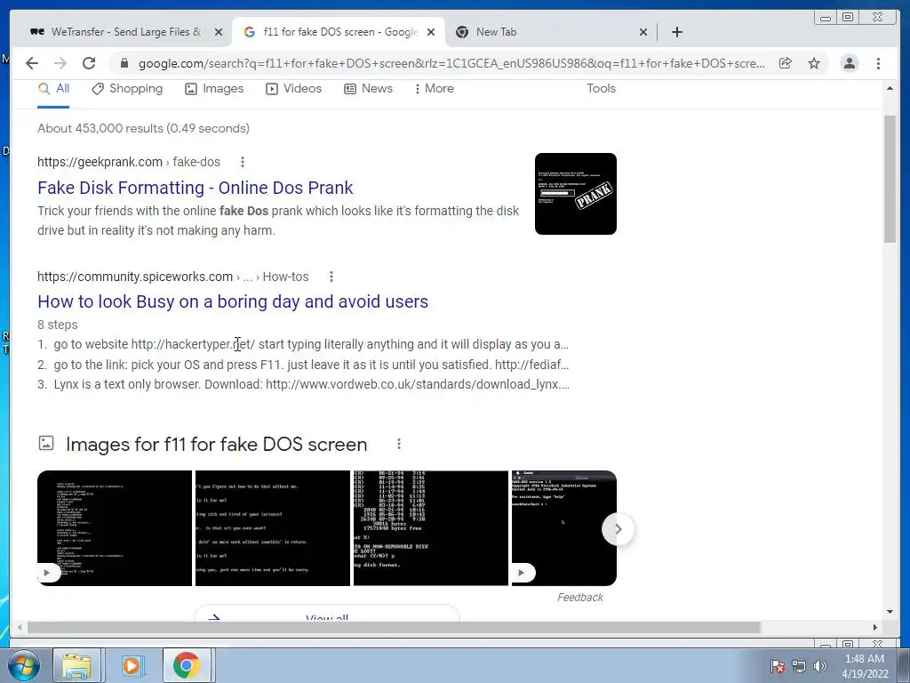
Task: Open options for geekprank.com result
Action: 243,162
